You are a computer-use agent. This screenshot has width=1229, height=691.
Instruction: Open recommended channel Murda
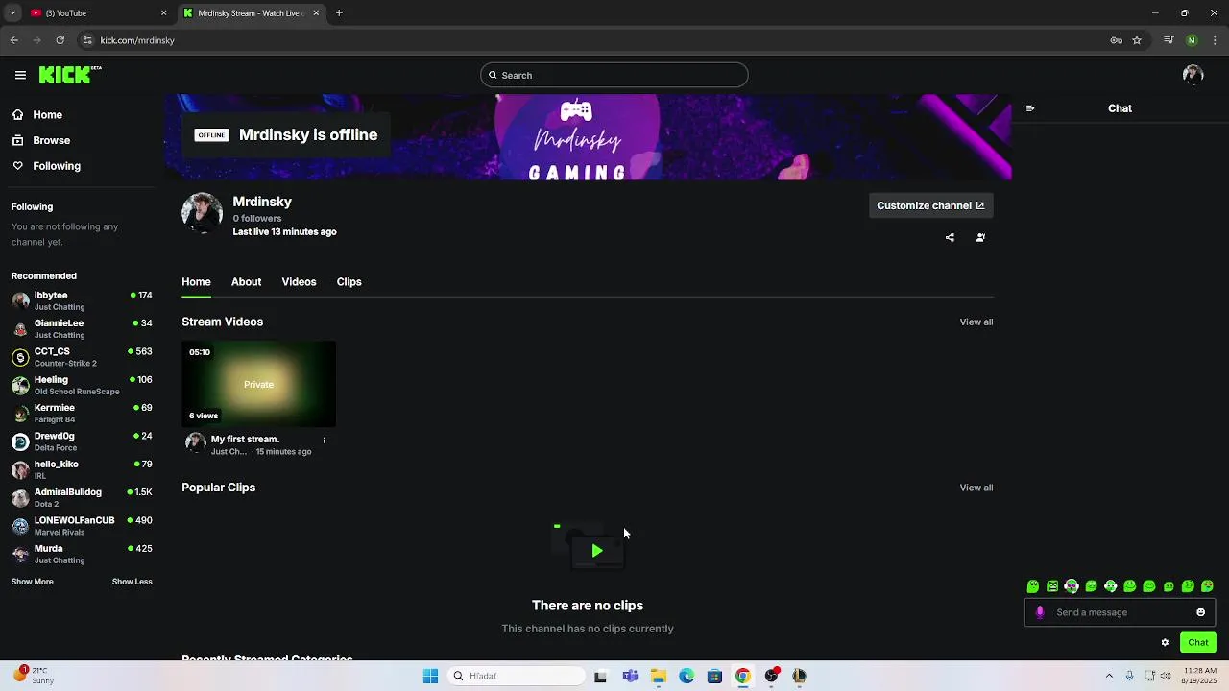82,554
